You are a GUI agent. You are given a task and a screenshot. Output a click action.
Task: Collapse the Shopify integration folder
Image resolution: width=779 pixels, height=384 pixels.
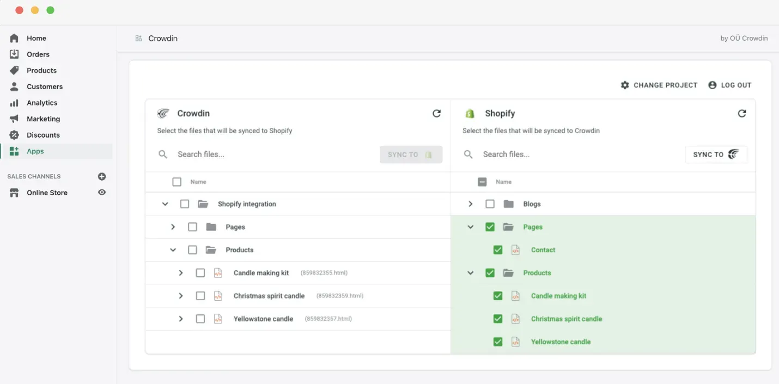(165, 204)
